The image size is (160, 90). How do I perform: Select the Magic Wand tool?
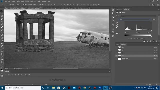click(2, 19)
